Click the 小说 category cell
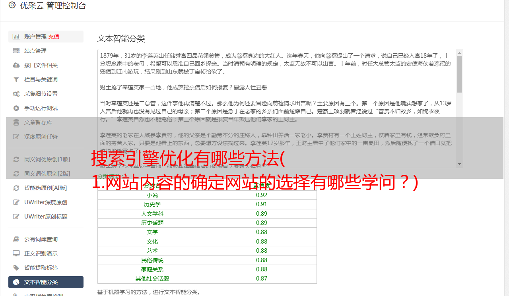The height and width of the screenshot is (296, 509). pos(152,195)
